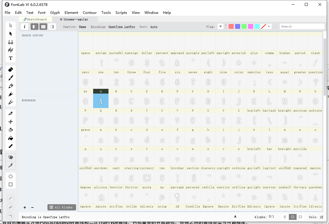Choose medium cell size in status bar
329x224 pixels.
click(x=292, y=217)
